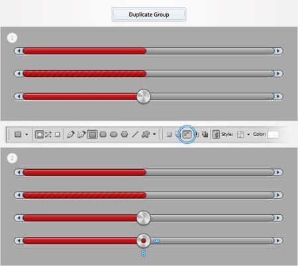Click the Duplicate Group button

(149, 15)
